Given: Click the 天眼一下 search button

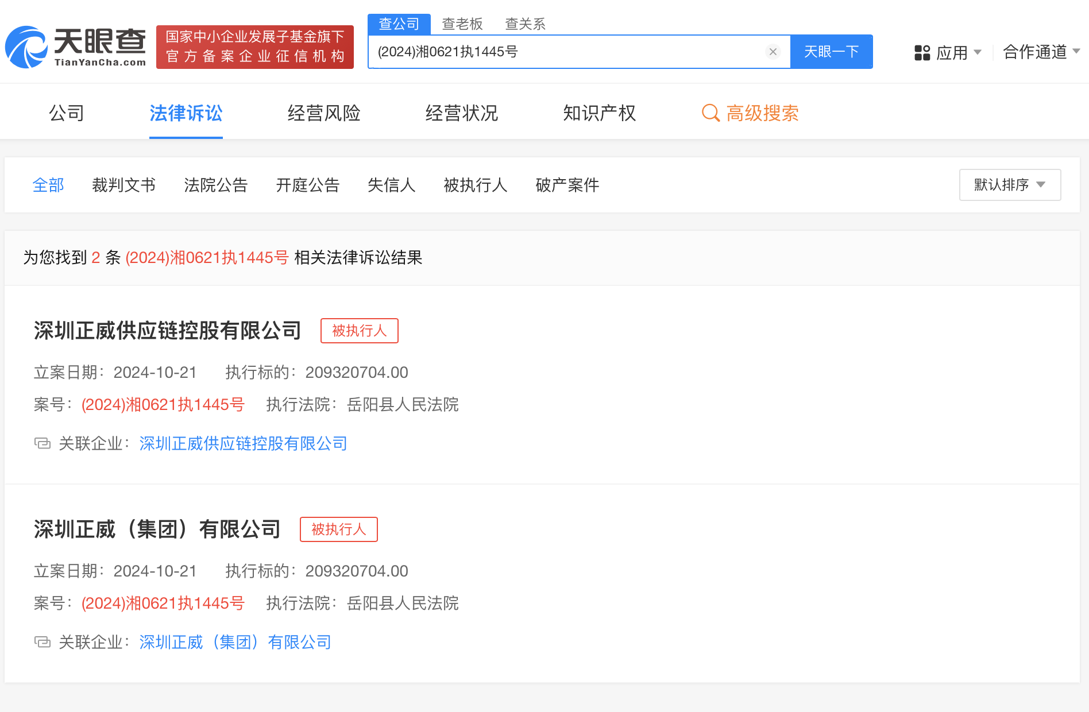Looking at the screenshot, I should point(832,52).
